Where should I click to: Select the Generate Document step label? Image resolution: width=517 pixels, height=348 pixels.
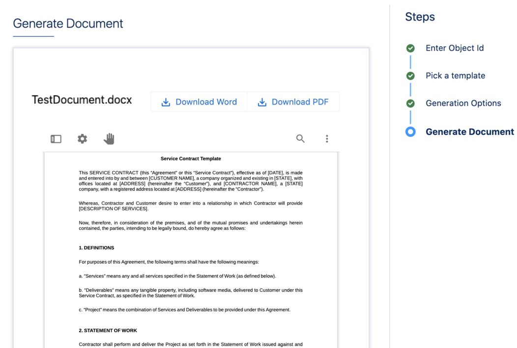(x=469, y=132)
